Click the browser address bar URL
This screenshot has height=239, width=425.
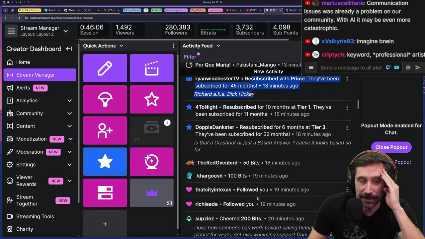61,18
